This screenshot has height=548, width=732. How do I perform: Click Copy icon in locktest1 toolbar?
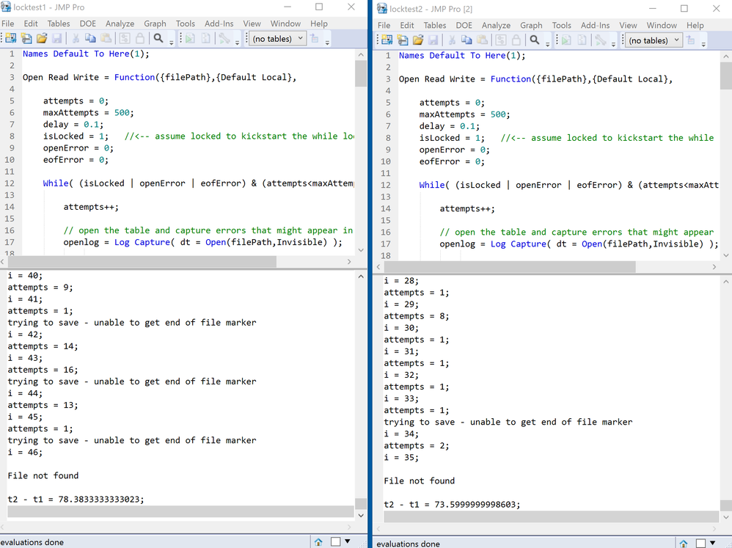pyautogui.click(x=90, y=39)
